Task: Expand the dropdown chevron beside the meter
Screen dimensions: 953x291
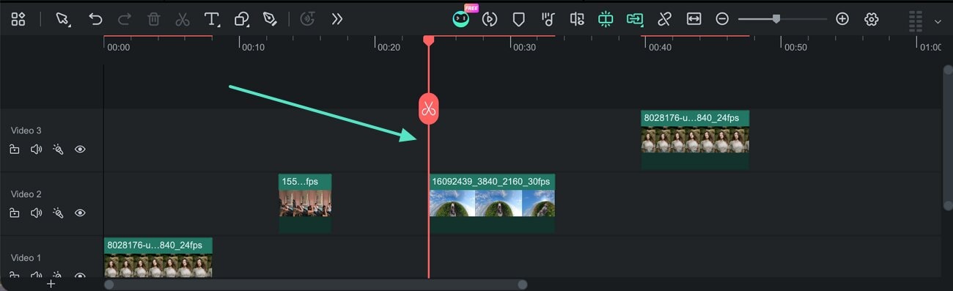Action: pos(938,22)
